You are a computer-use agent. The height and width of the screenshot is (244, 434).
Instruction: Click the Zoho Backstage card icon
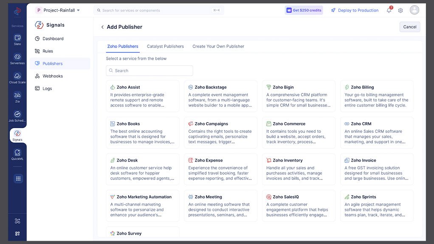[x=191, y=87]
